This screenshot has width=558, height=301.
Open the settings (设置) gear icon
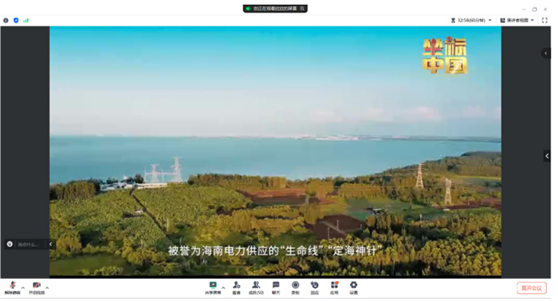(353, 287)
